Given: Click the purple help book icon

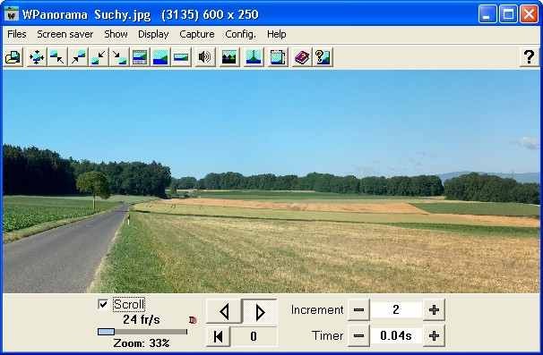Looking at the screenshot, I should tap(302, 56).
